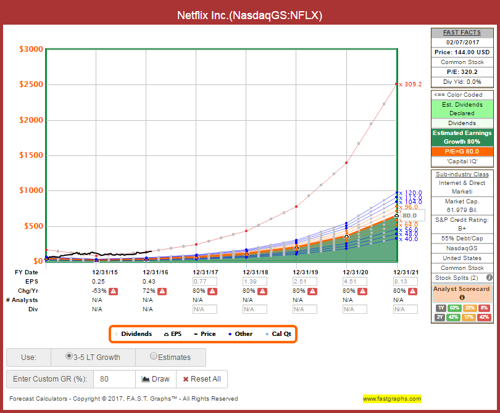The height and width of the screenshot is (413, 500).
Task: Click the Draw button
Action: [156, 379]
